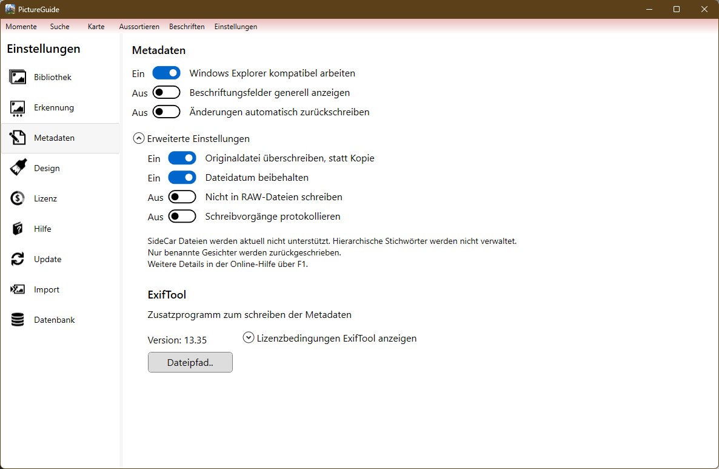This screenshot has width=719, height=469.
Task: Click the Design paintbrush icon
Action: pyautogui.click(x=18, y=168)
